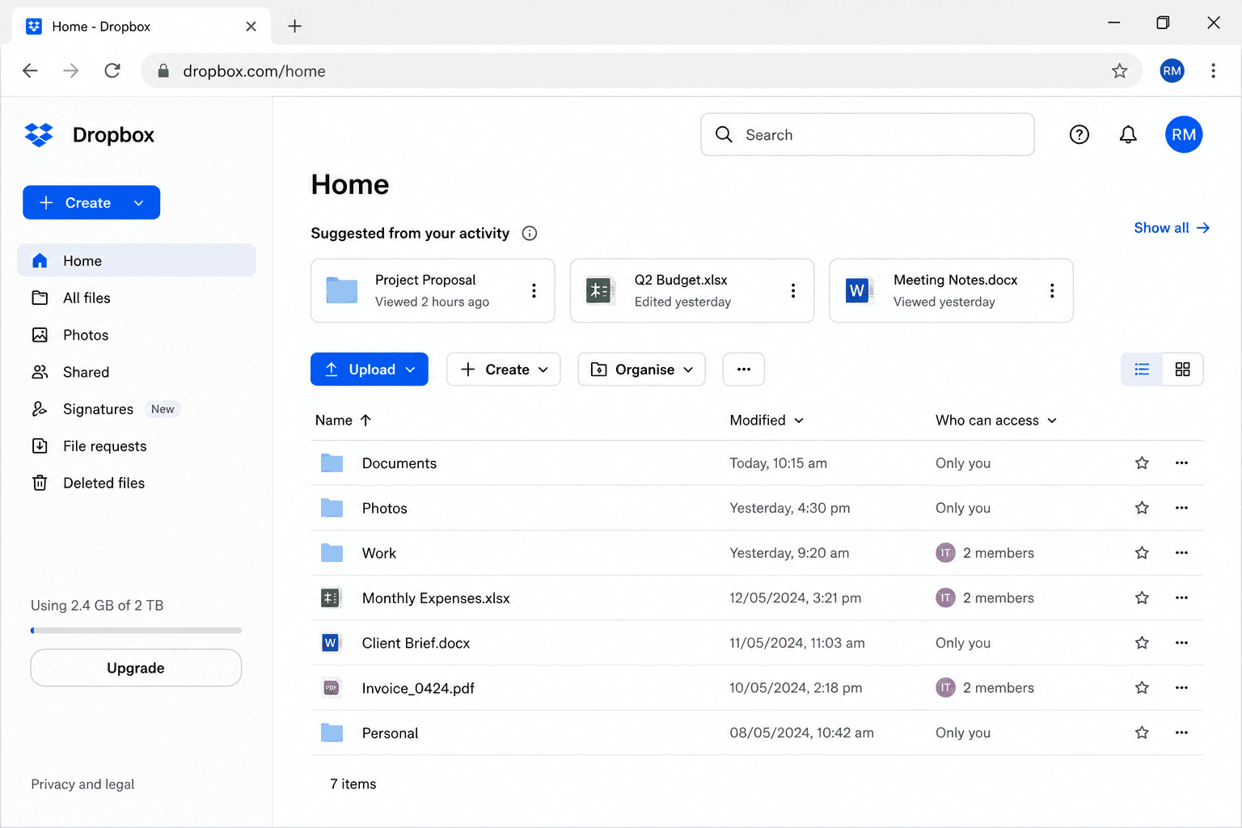Open more options on Q2 Budget.xlsx card
Image resolution: width=1242 pixels, height=828 pixels.
click(x=793, y=290)
